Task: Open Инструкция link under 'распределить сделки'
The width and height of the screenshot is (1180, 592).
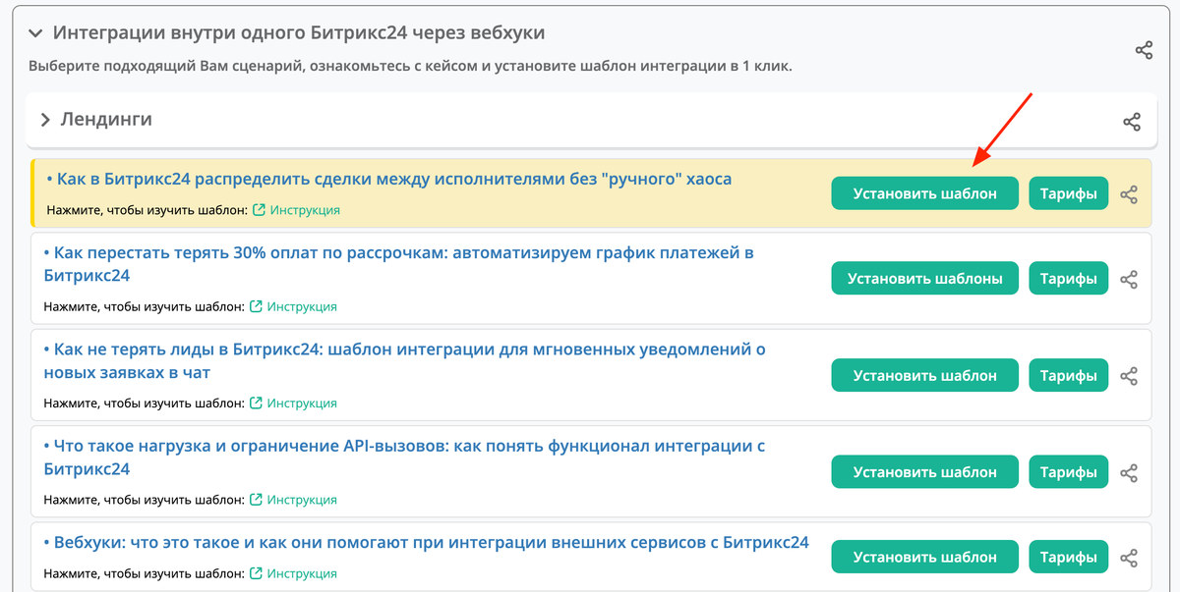Action: (x=296, y=210)
